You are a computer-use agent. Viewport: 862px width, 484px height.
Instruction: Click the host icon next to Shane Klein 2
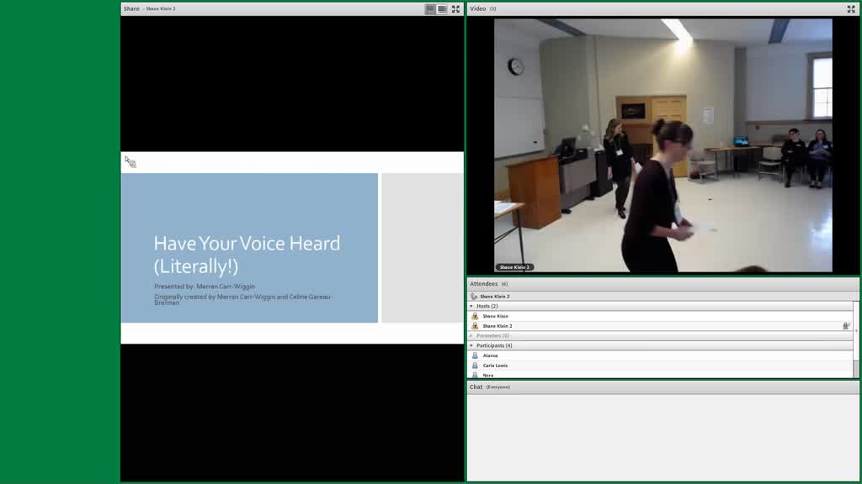pos(475,326)
